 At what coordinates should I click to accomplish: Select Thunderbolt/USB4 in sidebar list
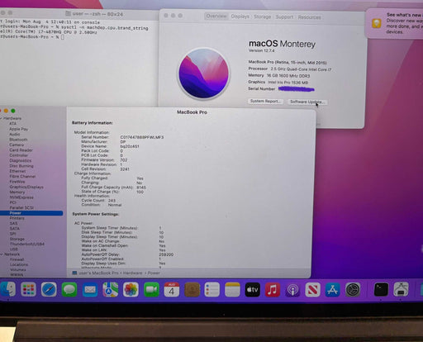click(27, 244)
